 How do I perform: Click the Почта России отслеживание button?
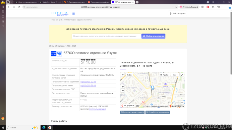(157, 112)
